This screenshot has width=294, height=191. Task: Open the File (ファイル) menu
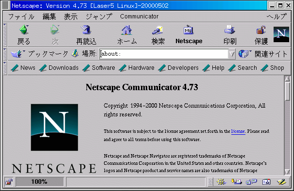coord(21,16)
